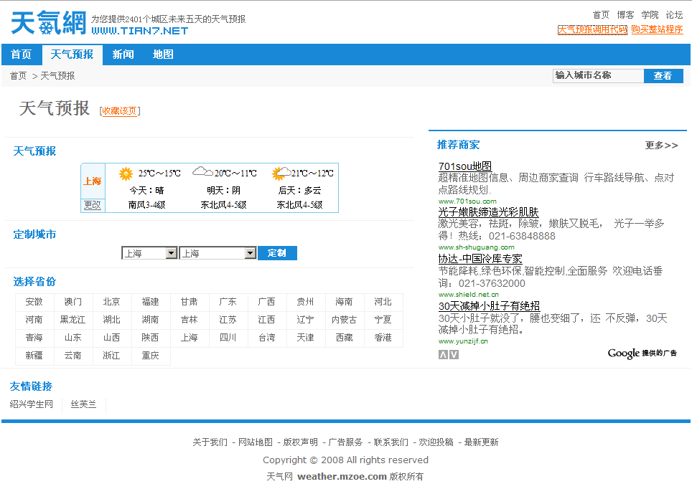Open 协达-中国冷库专家 ad link
Viewport: 692px width, 489px height.
point(480,259)
